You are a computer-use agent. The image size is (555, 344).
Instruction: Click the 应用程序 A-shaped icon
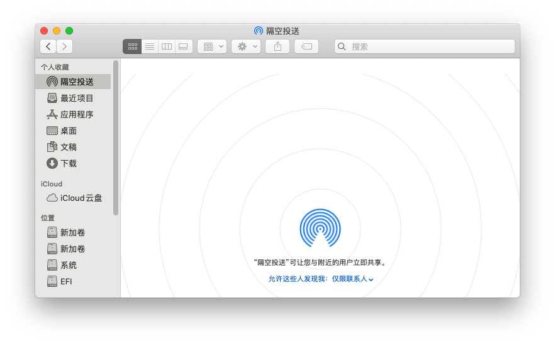coord(52,114)
